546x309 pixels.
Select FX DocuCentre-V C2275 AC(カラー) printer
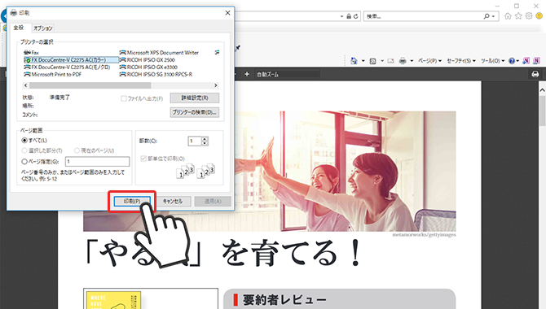71,60
